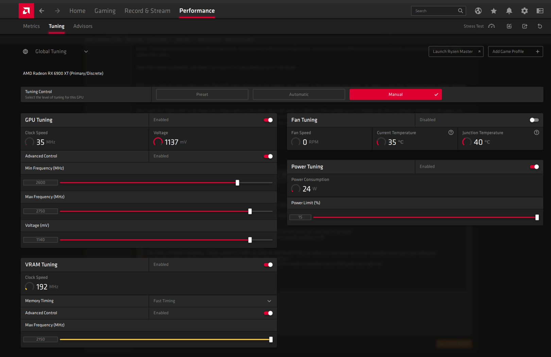
Task: Click the Min Frequency slider handle
Action: [238, 183]
